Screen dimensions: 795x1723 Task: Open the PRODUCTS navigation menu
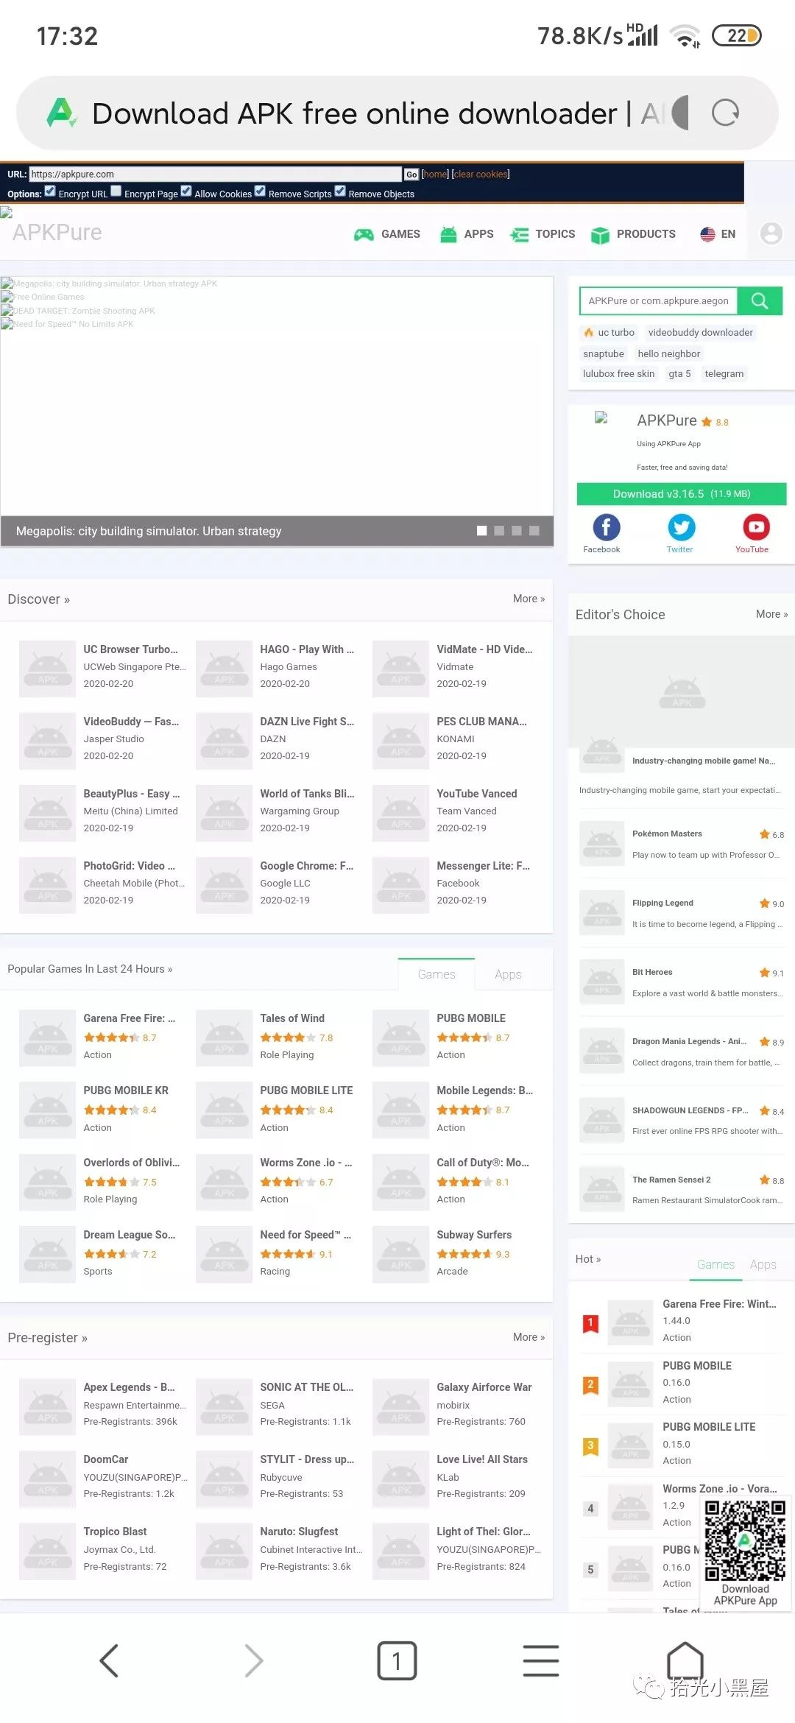[x=633, y=234]
